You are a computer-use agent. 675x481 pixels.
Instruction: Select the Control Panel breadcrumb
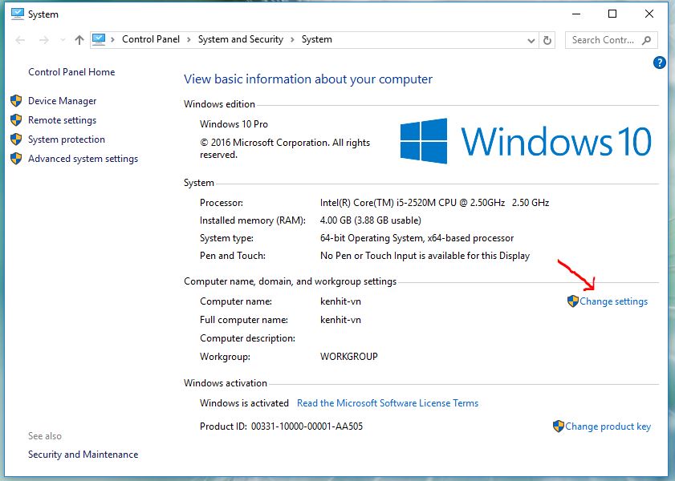tap(150, 39)
